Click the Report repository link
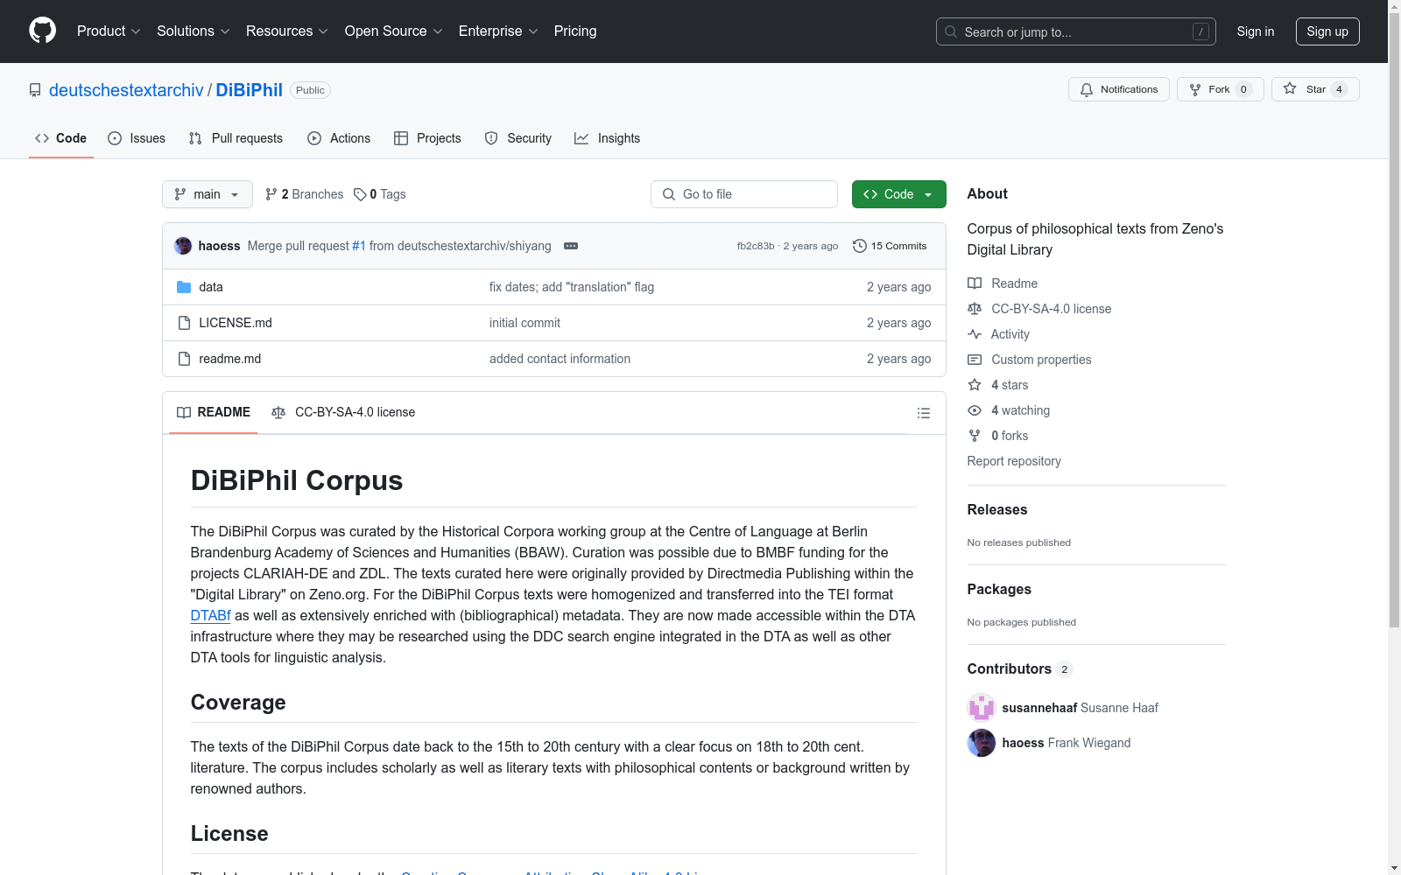The image size is (1401, 875). pyautogui.click(x=1014, y=461)
